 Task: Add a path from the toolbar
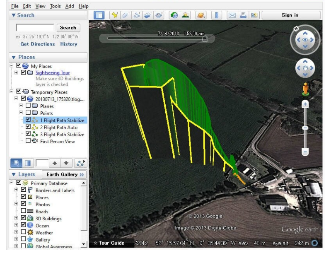(137, 15)
